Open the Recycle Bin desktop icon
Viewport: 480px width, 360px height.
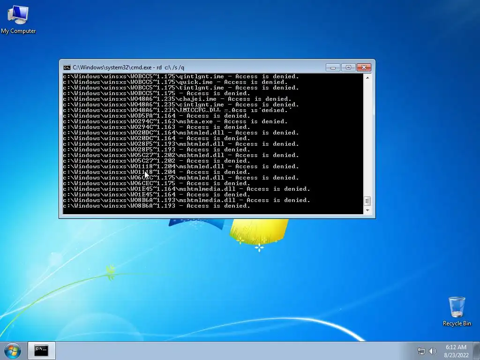coord(457,311)
